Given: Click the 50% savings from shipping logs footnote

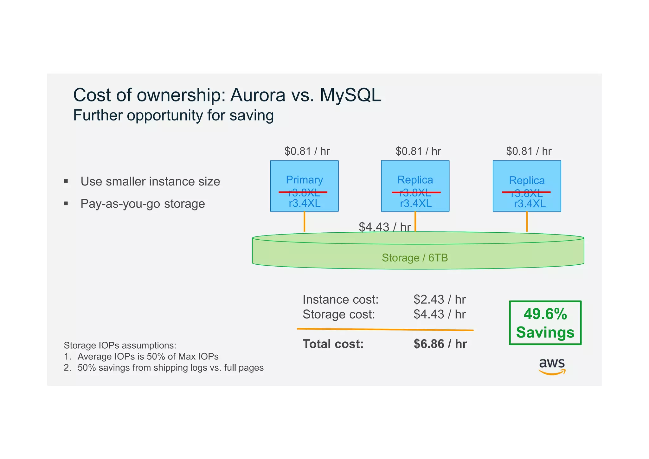Looking at the screenshot, I should click(x=170, y=368).
